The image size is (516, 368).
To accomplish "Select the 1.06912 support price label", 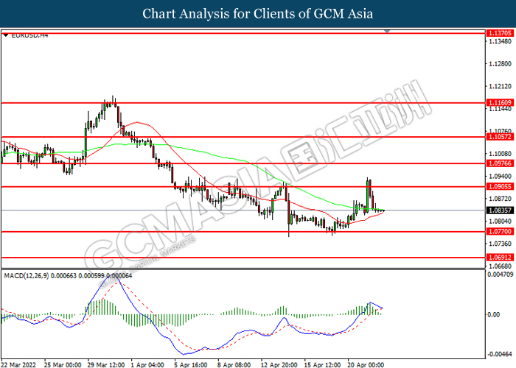I will point(500,258).
